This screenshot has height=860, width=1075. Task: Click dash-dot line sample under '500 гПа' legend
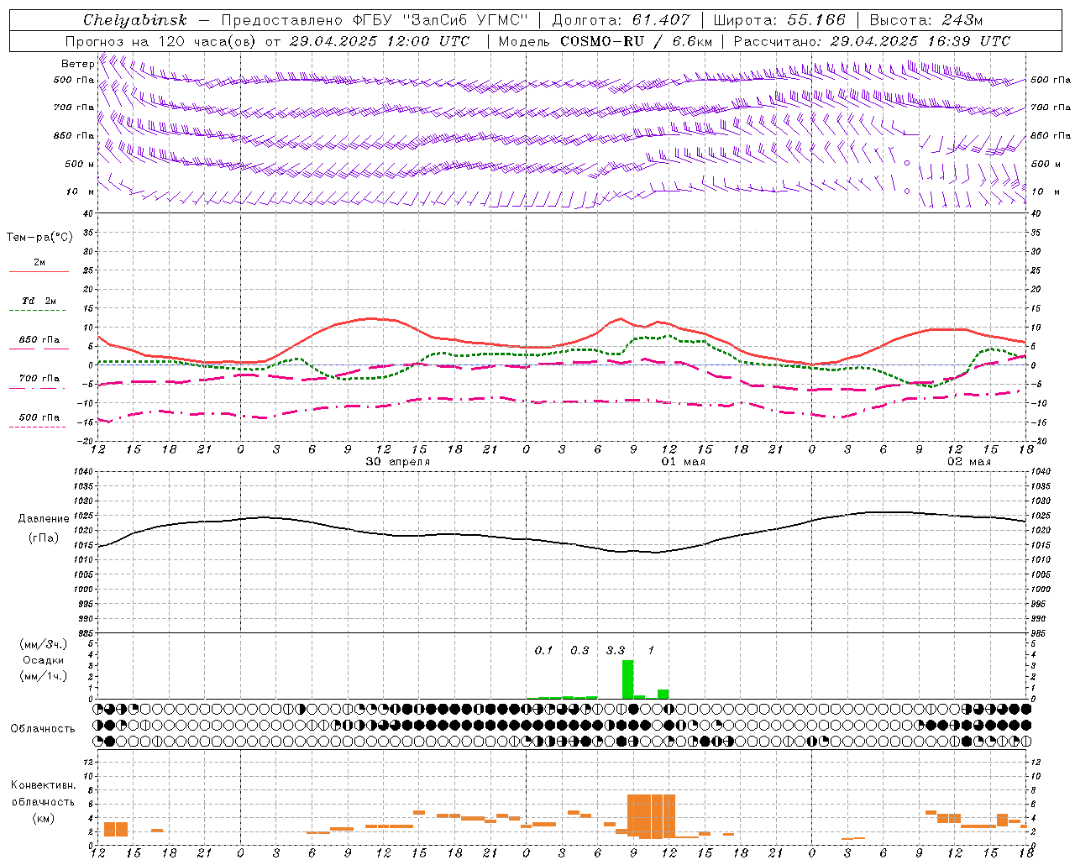click(x=37, y=427)
